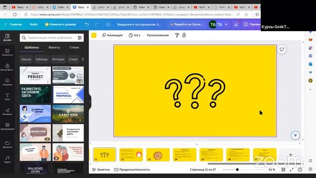Open the Projects folder in sidebar

coord(7,144)
